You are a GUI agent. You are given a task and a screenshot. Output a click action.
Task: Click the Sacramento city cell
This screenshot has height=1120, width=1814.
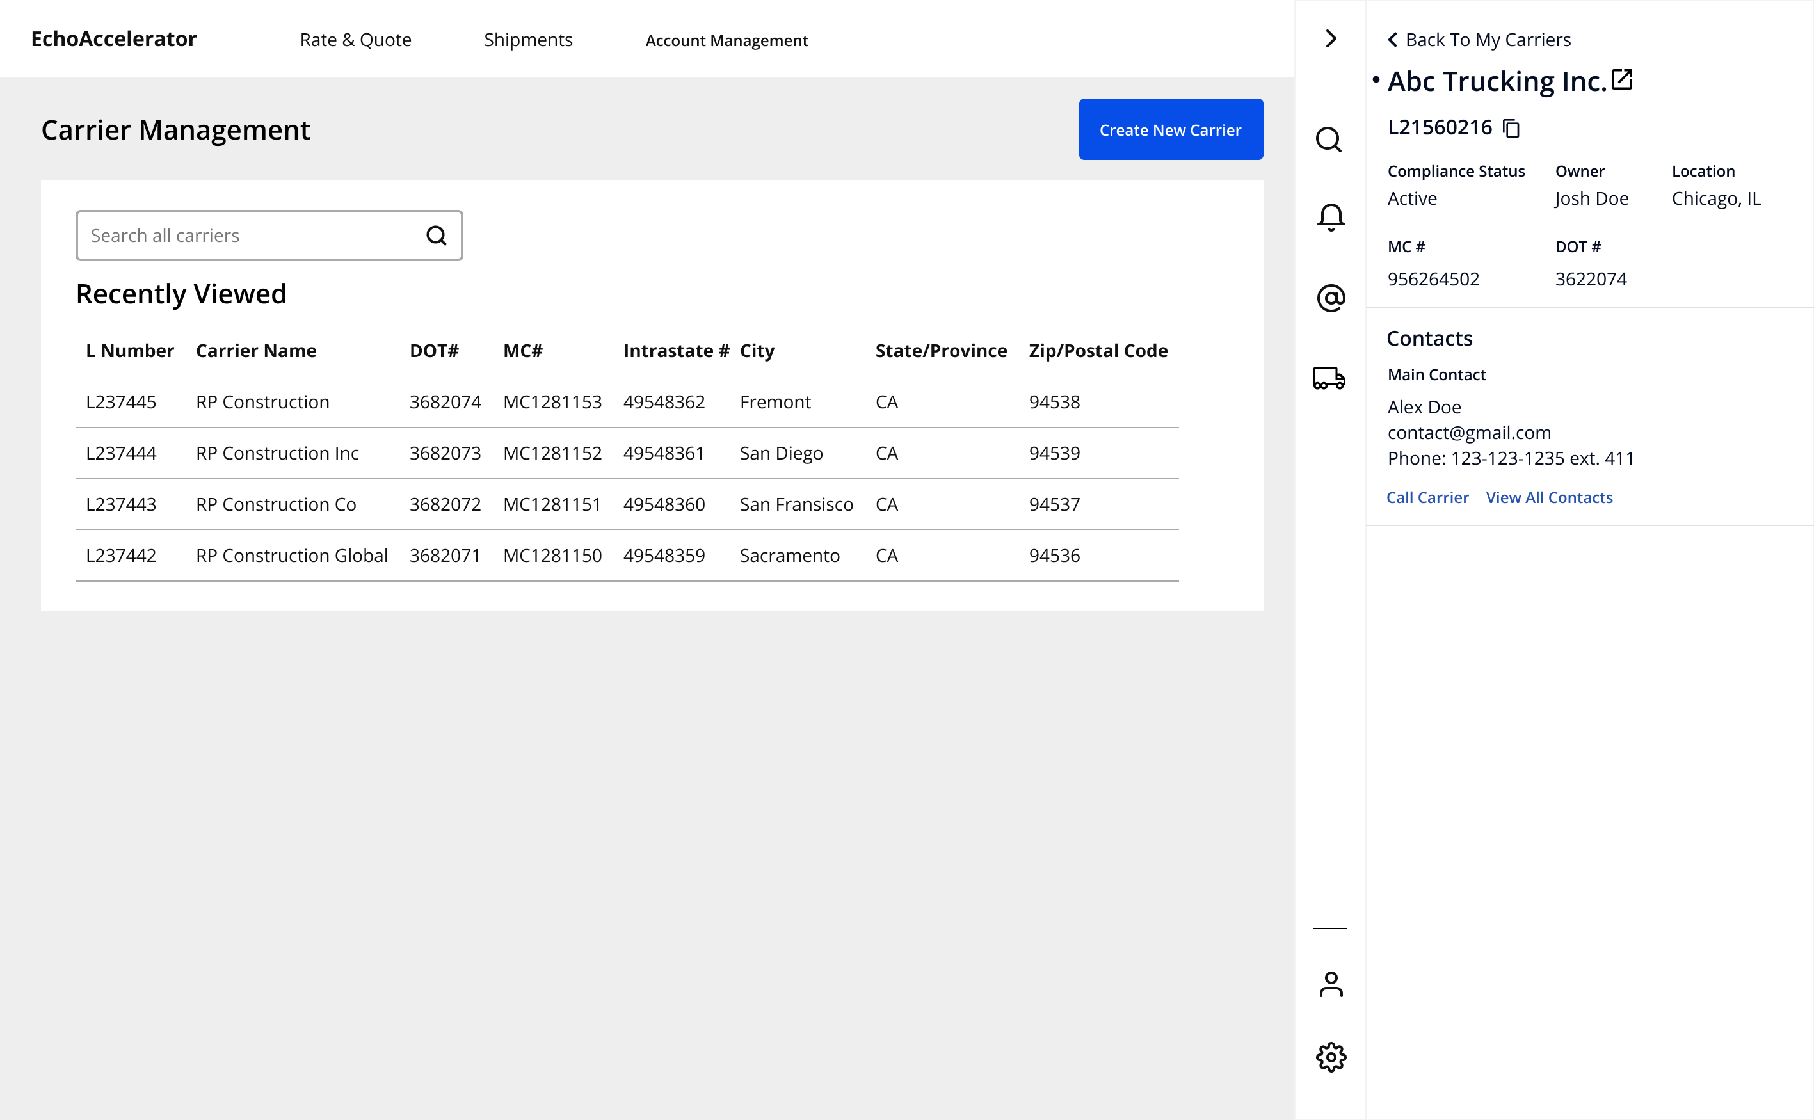pos(790,555)
